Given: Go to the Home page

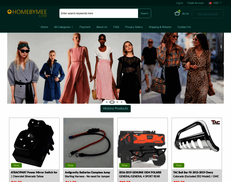Looking at the screenshot, I should coord(44,27).
